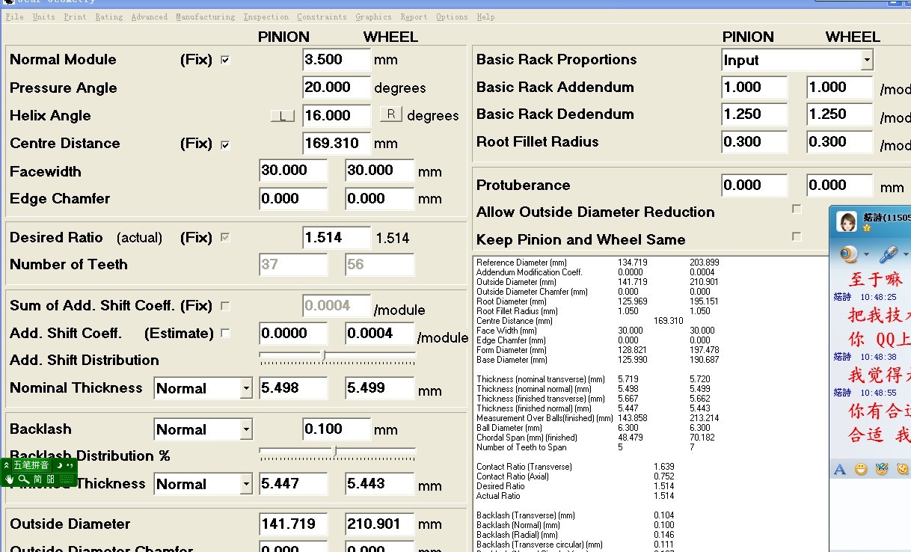This screenshot has width=911, height=552.
Task: Click the hand icon on the IME bar
Action: (9, 479)
